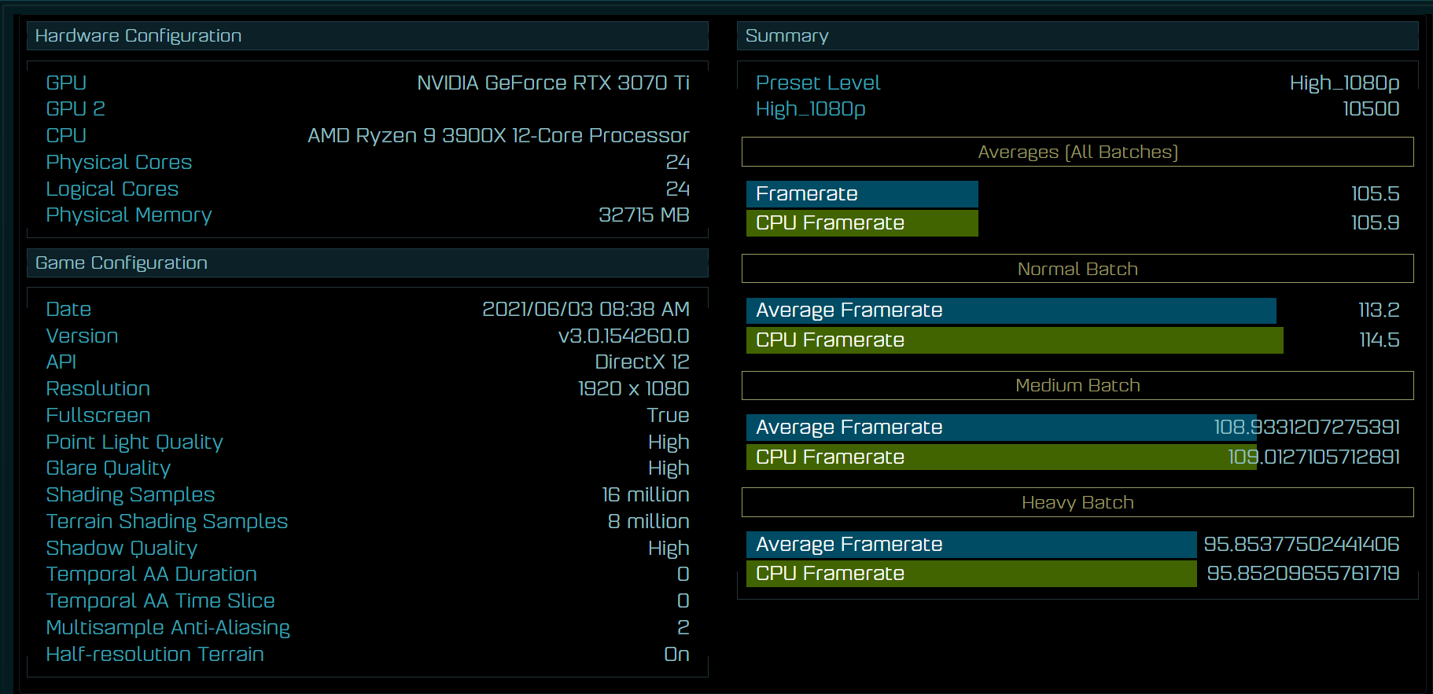Click the High_1080p score value 10500

pyautogui.click(x=1370, y=109)
